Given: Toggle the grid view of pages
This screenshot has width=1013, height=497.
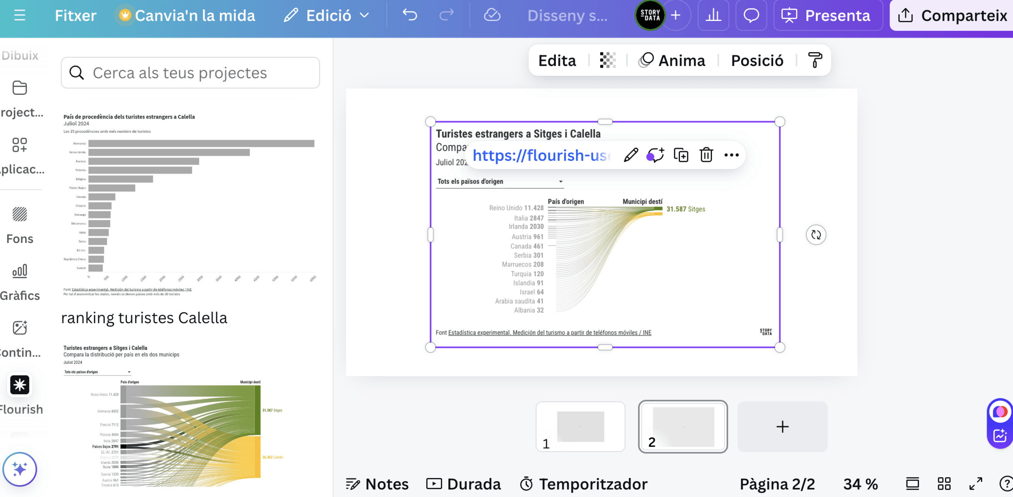Looking at the screenshot, I should [944, 484].
